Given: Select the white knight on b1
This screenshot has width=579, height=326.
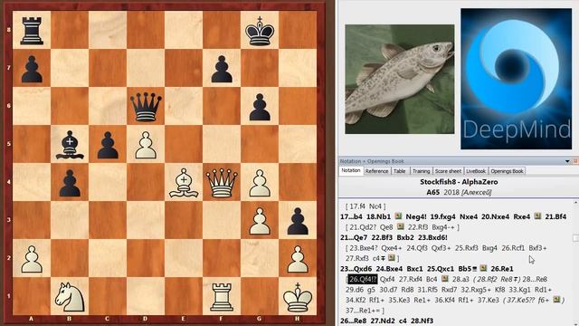Looking at the screenshot, I should coord(70,297).
